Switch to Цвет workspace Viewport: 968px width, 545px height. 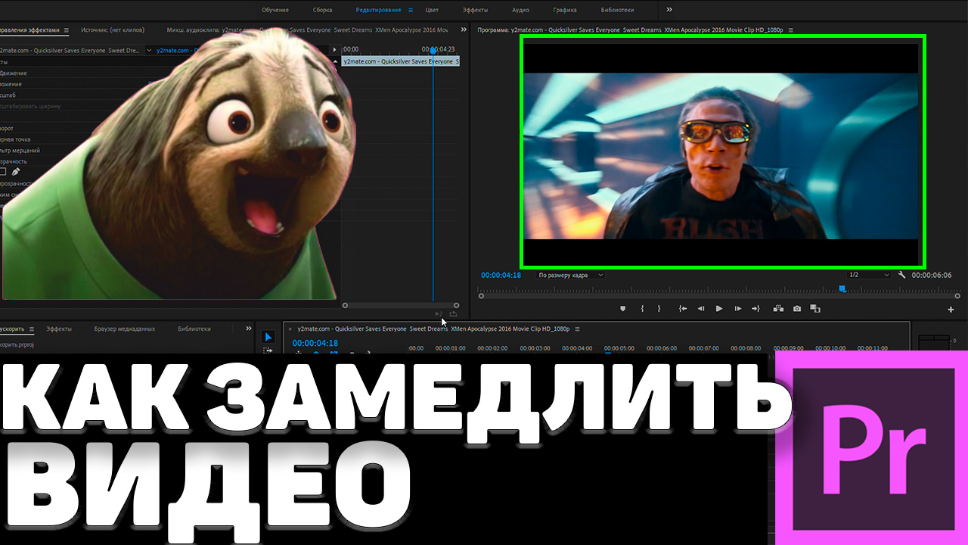tap(432, 10)
